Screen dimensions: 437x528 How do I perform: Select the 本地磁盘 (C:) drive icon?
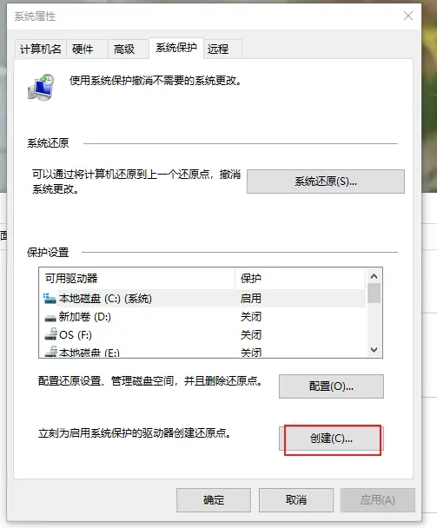tap(50, 299)
